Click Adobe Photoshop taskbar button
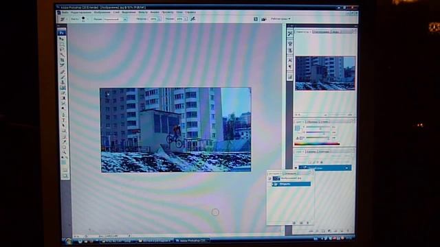 192,241
